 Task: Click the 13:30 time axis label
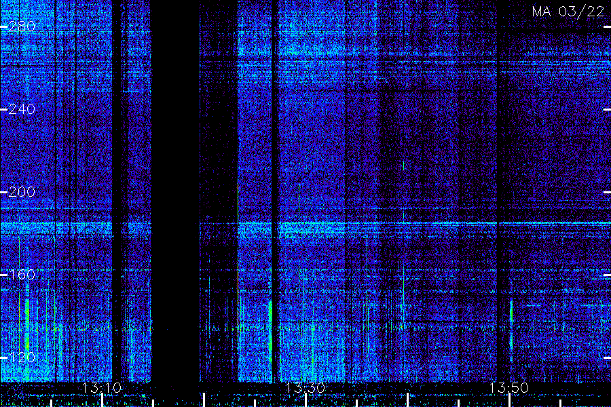point(305,387)
